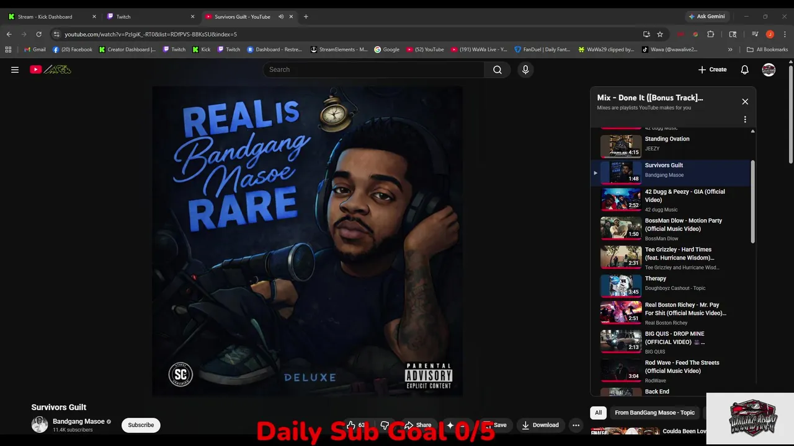
Task: Open Bandgang Masoe channel name link
Action: [x=78, y=421]
